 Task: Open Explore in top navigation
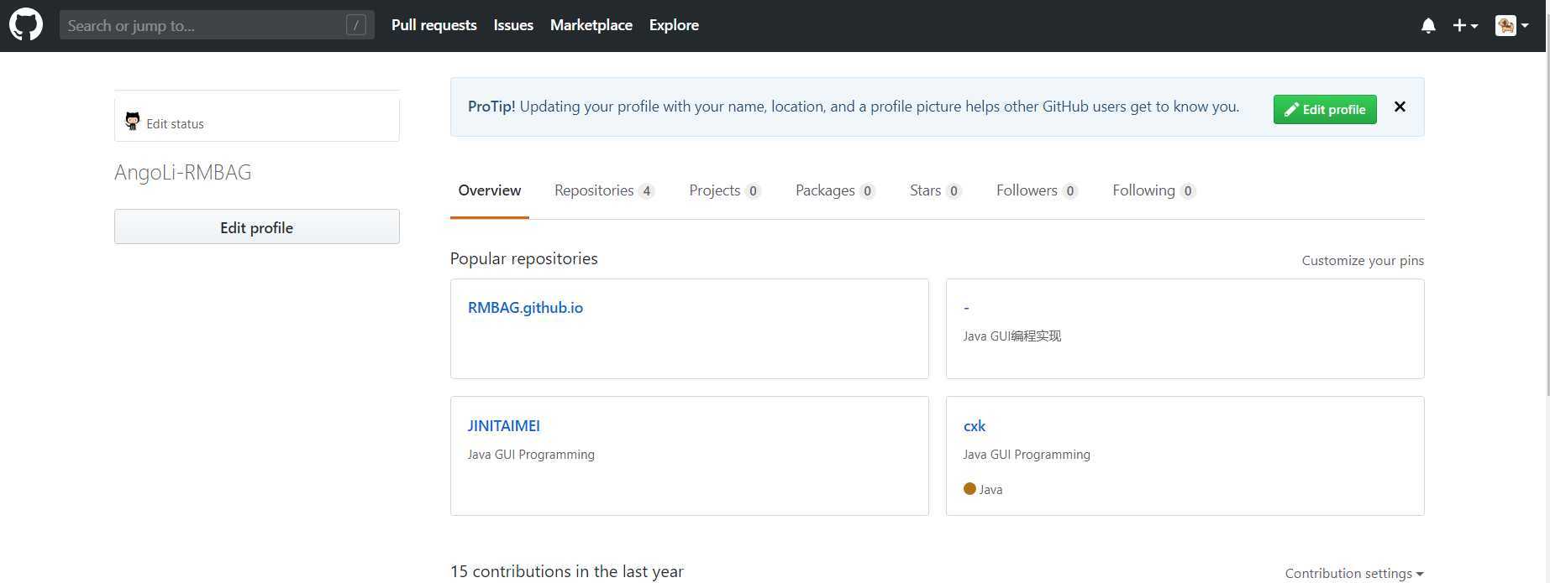coord(674,25)
